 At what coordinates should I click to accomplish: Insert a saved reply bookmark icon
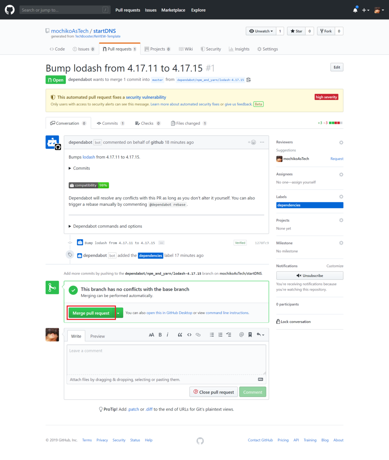[250, 335]
